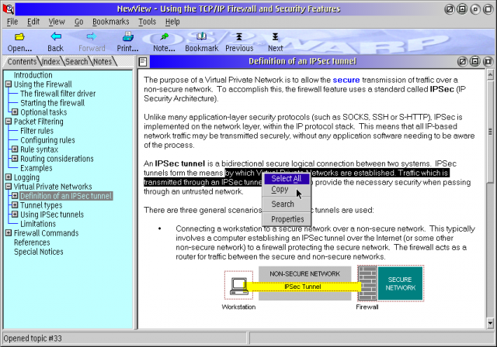Select 'Starting the firewall' topic
497x347 pixels.
[x=52, y=103]
